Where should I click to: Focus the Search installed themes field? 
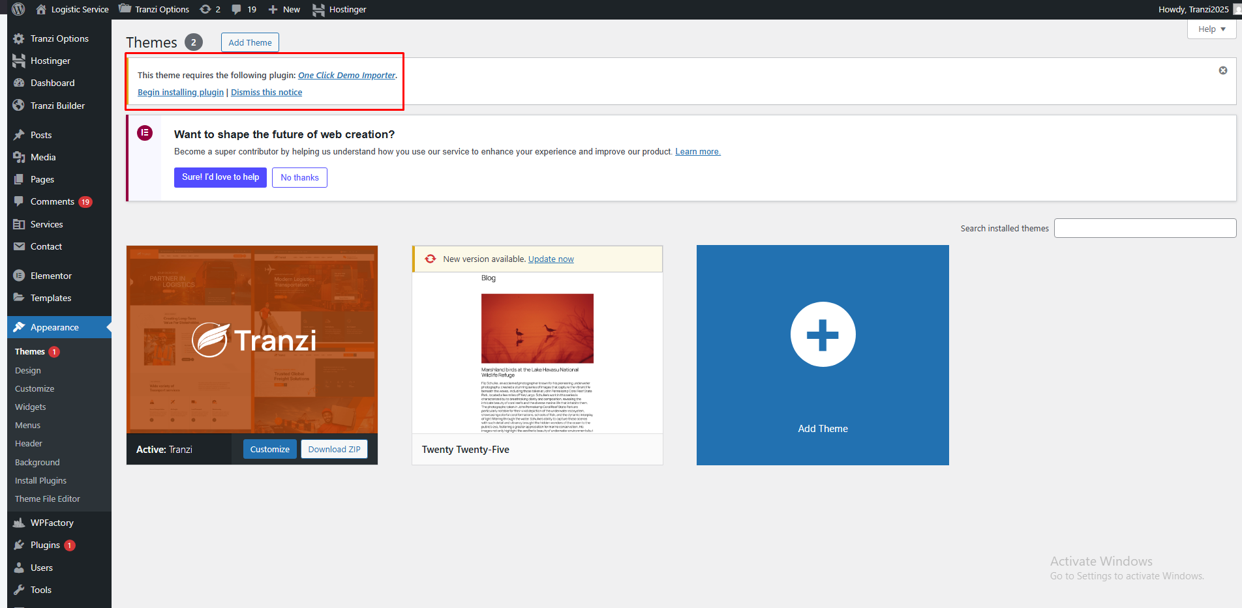[x=1145, y=228]
